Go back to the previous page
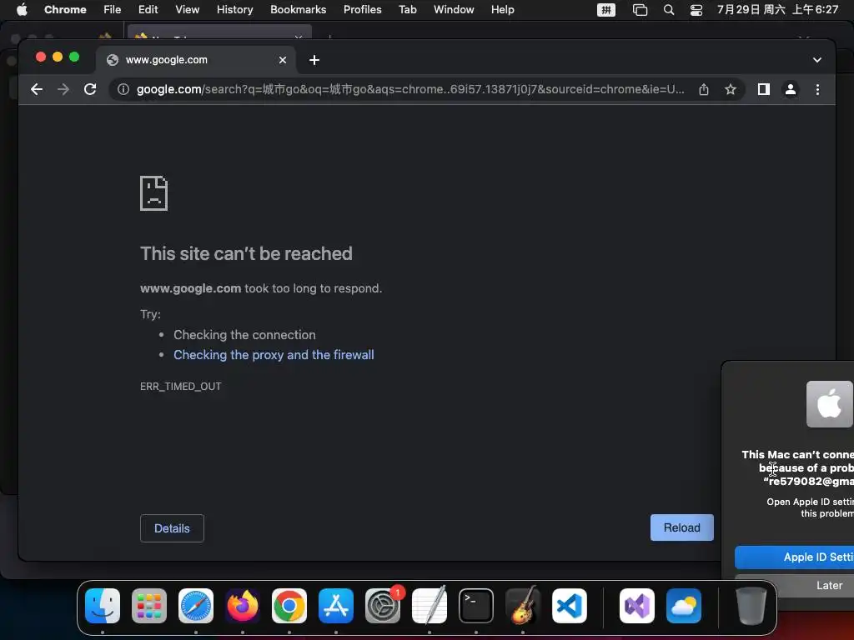 [x=37, y=89]
